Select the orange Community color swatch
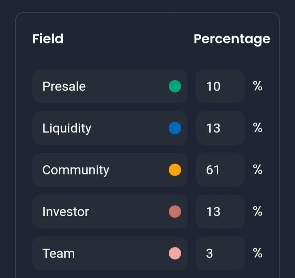 click(175, 170)
